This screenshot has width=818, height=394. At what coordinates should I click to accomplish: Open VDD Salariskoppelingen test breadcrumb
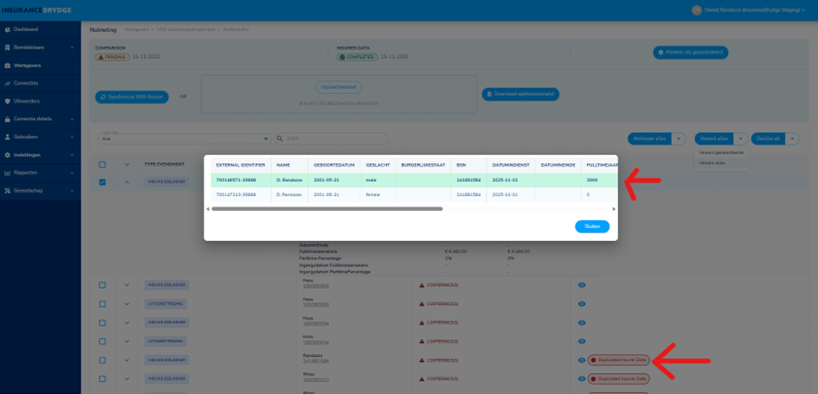186,29
